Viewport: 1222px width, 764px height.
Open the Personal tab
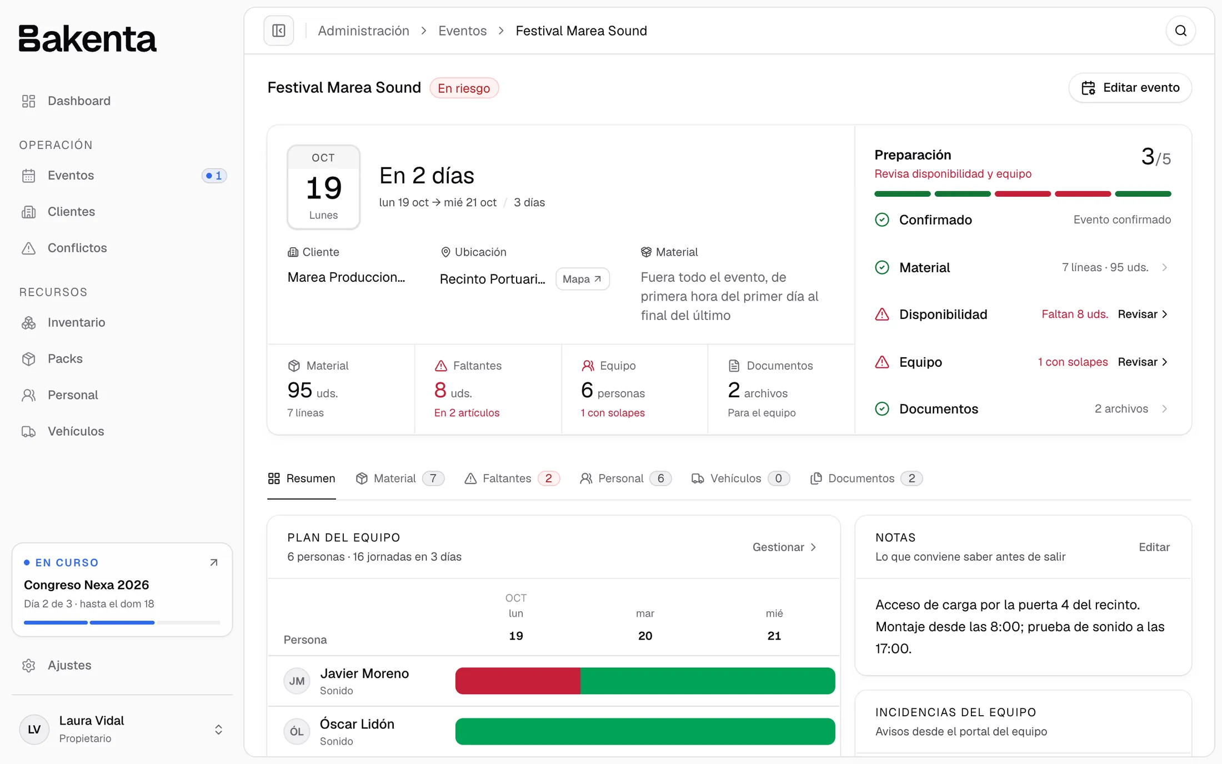(625, 478)
